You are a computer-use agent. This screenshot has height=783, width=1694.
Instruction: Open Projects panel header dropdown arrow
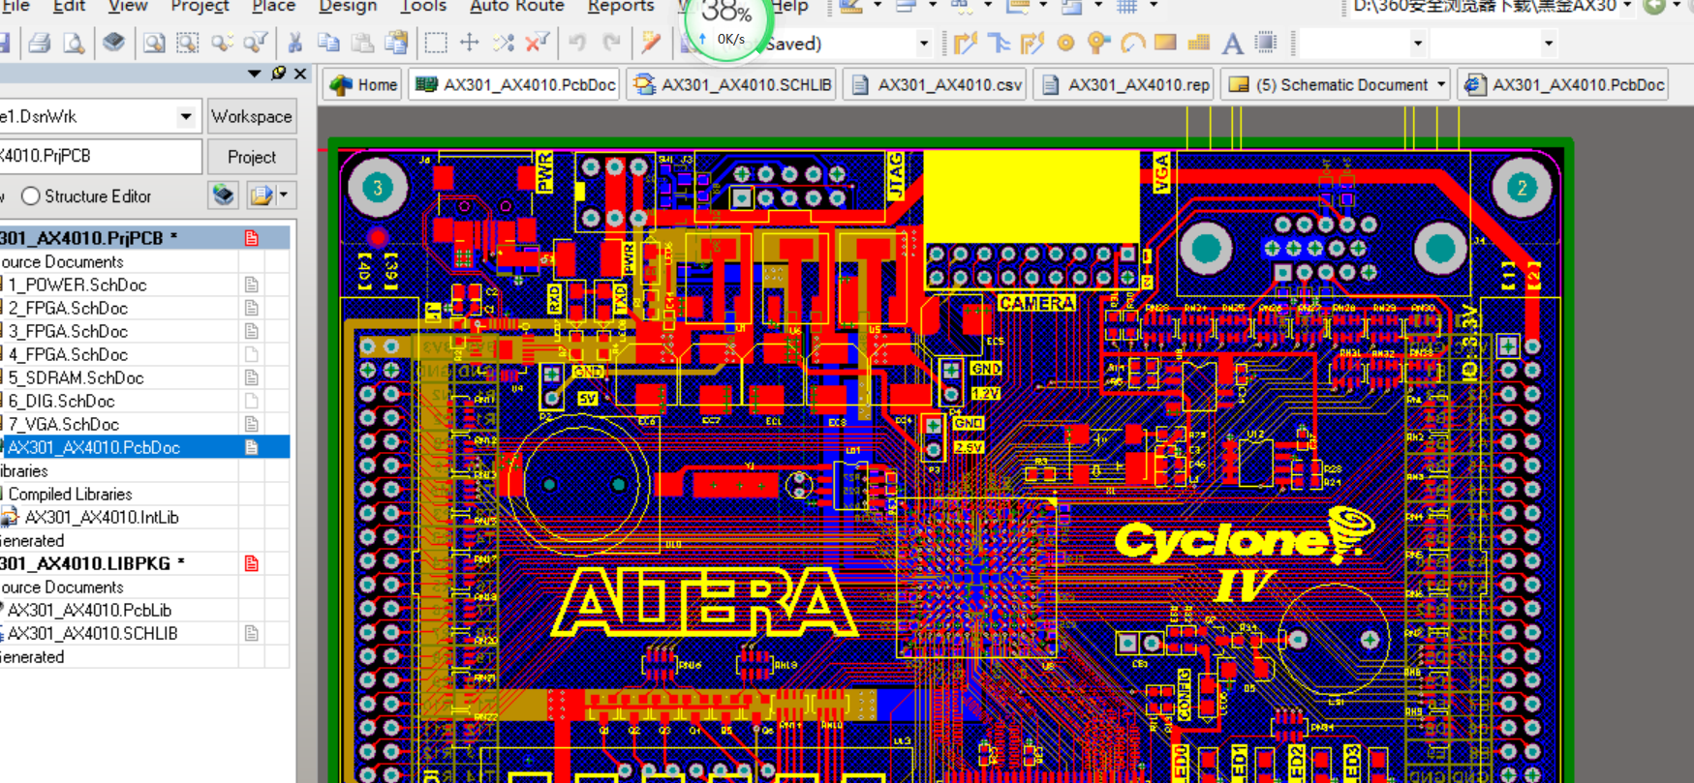click(x=255, y=74)
